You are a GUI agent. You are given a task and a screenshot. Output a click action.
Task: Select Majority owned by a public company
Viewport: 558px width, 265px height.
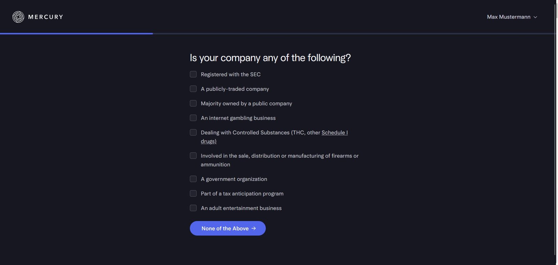coord(193,104)
